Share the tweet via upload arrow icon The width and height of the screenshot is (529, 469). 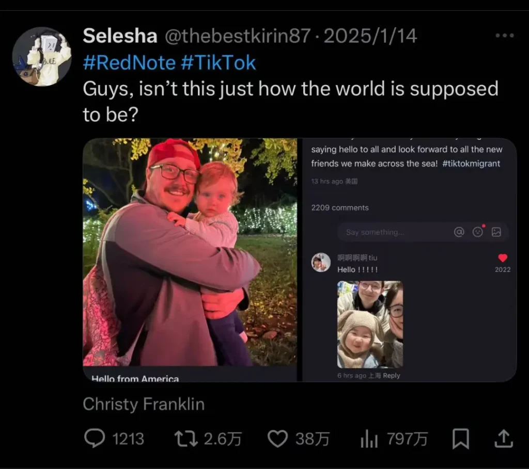[504, 439]
